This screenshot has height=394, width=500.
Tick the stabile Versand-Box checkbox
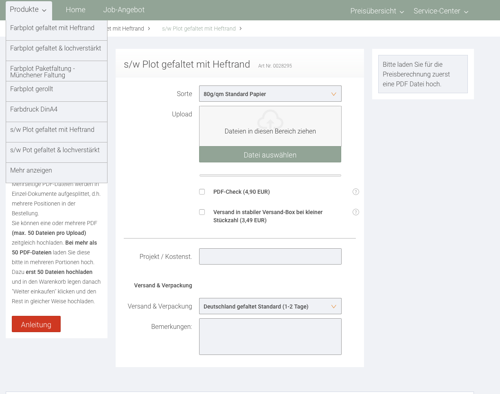coord(202,212)
